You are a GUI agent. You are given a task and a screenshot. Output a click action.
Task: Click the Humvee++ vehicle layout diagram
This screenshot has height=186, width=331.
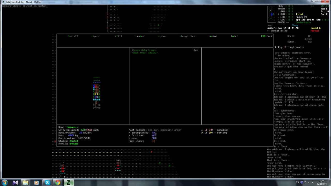[96, 92]
